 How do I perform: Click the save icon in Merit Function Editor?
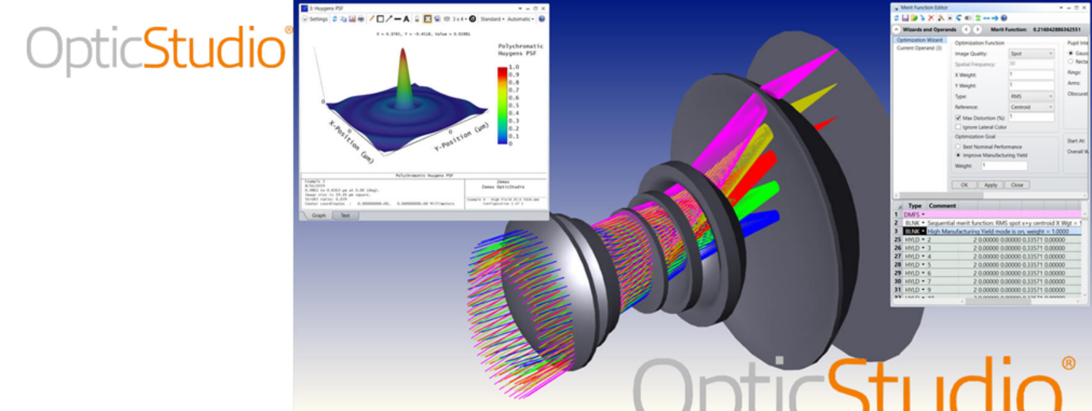[x=905, y=18]
